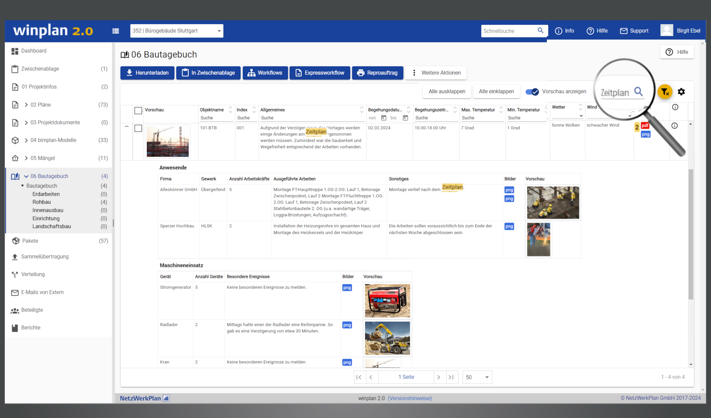Click the Rohbau tree item under Bautagebuch
The width and height of the screenshot is (711, 418).
(x=42, y=202)
